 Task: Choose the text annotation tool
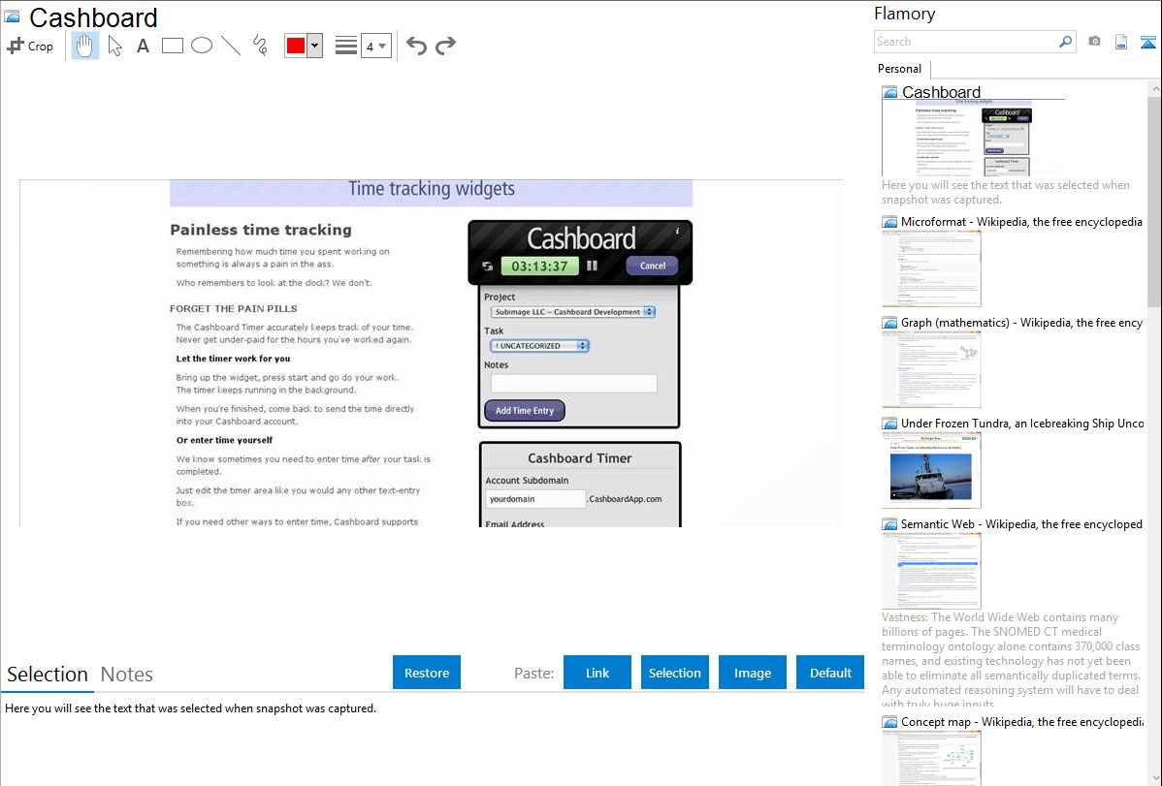[x=143, y=46]
